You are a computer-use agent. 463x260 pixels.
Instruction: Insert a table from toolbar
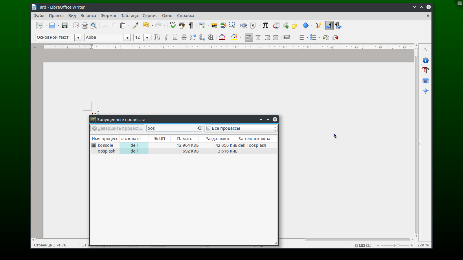tap(202, 26)
